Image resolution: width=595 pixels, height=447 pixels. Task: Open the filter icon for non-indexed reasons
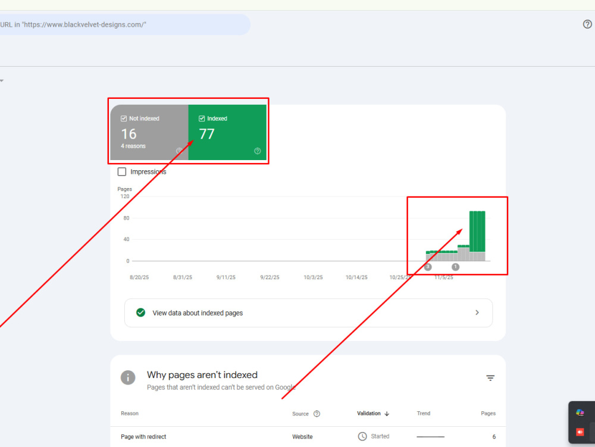click(x=490, y=378)
